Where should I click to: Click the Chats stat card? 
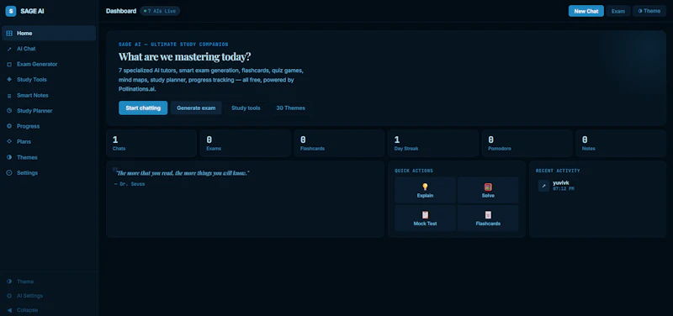tap(151, 143)
